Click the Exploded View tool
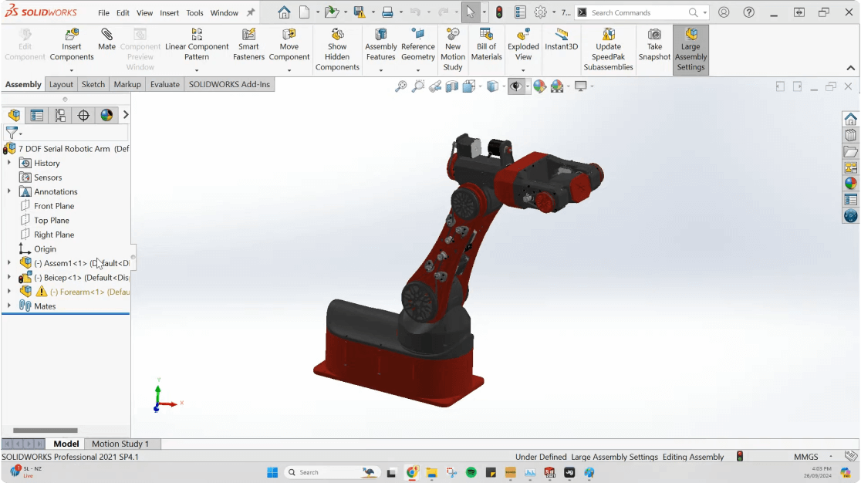The image size is (861, 483). tap(523, 45)
